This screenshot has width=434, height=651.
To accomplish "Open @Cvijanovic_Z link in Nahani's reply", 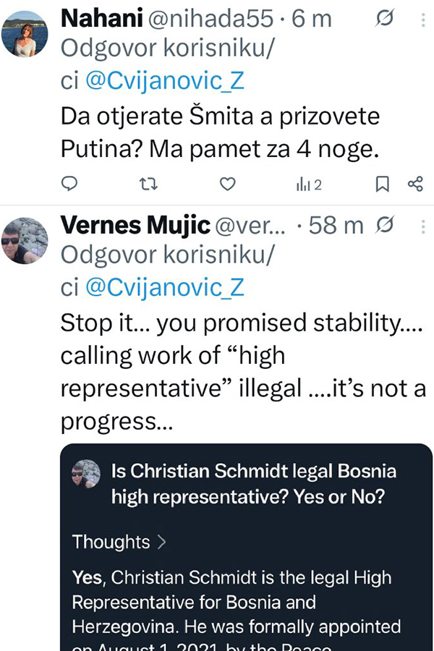I will click(x=165, y=81).
